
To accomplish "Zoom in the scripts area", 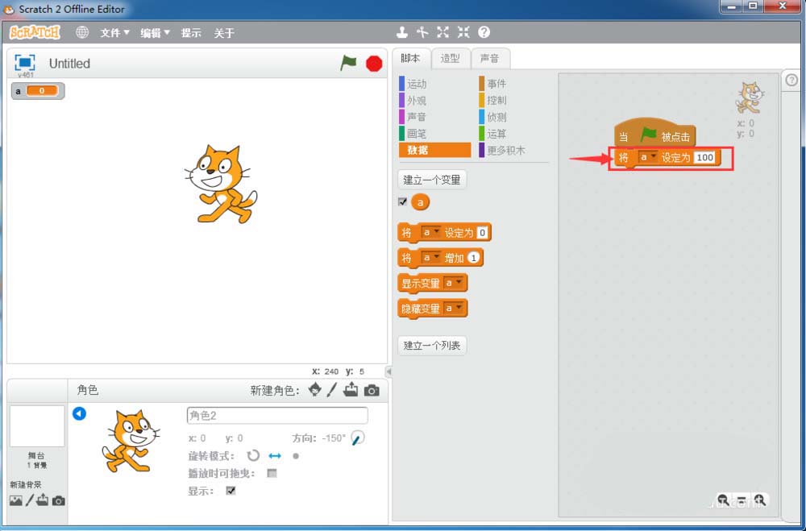I will 760,500.
